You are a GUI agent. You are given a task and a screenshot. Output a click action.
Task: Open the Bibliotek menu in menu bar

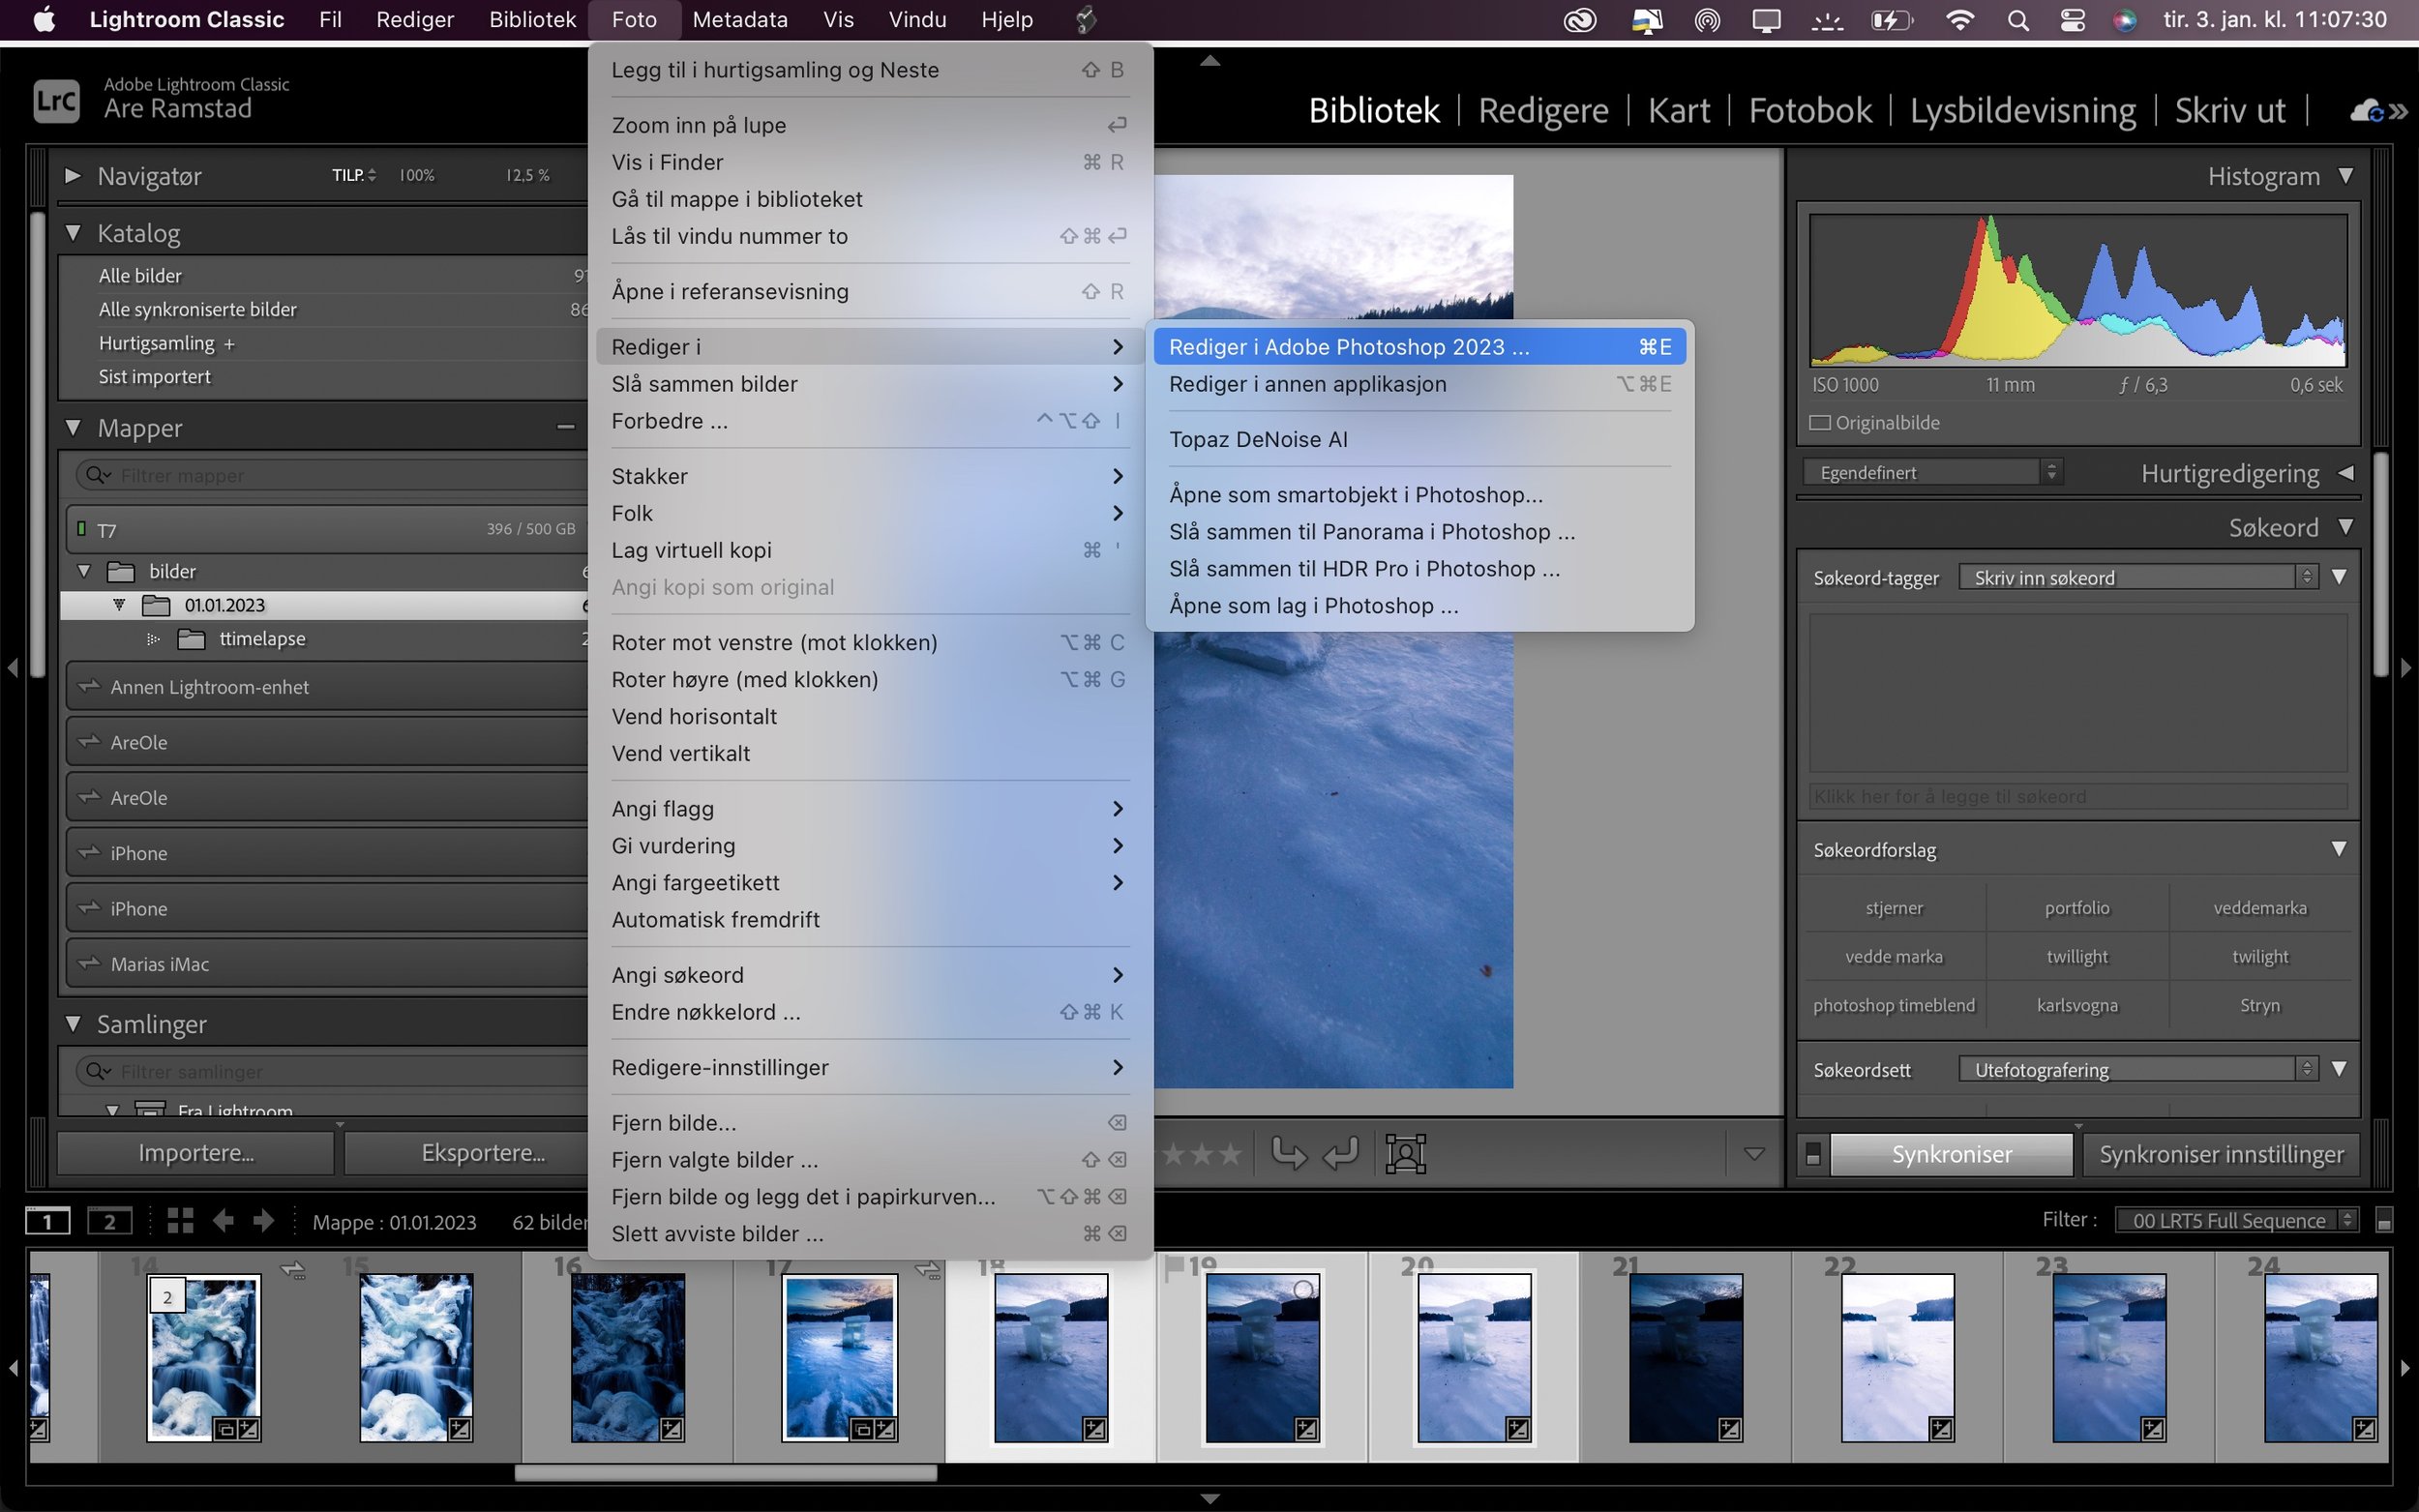(x=532, y=20)
